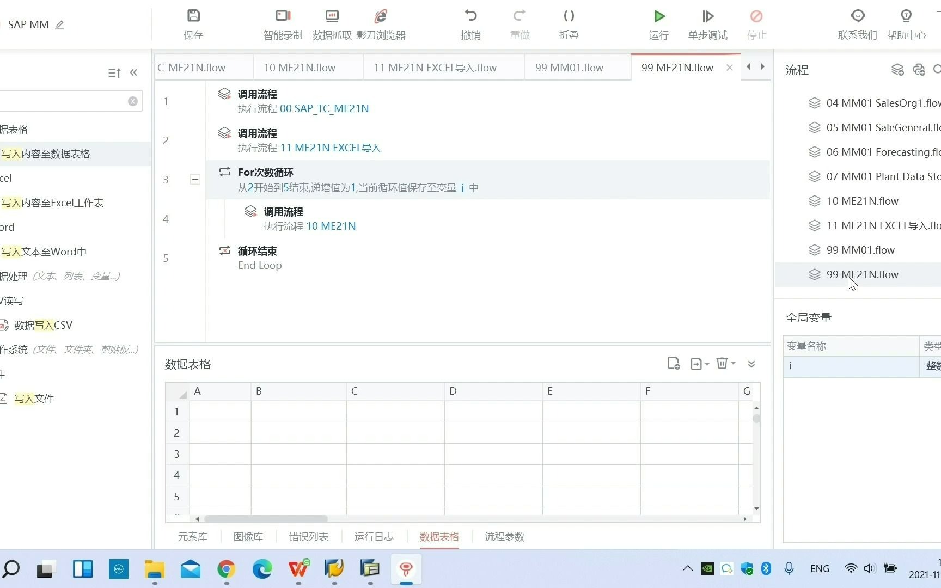This screenshot has width=941, height=588.
Task: Click the data table vertical scrollbar
Action: pos(756,418)
